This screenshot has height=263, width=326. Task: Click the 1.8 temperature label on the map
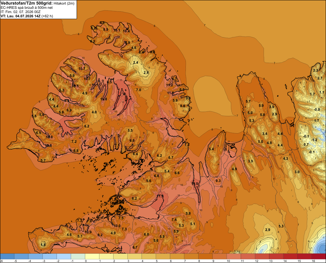tap(43, 245)
